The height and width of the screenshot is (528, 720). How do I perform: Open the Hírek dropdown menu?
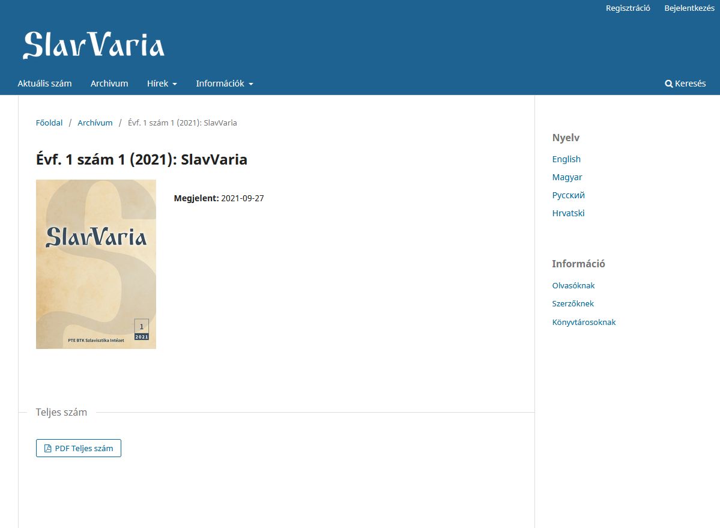point(162,83)
